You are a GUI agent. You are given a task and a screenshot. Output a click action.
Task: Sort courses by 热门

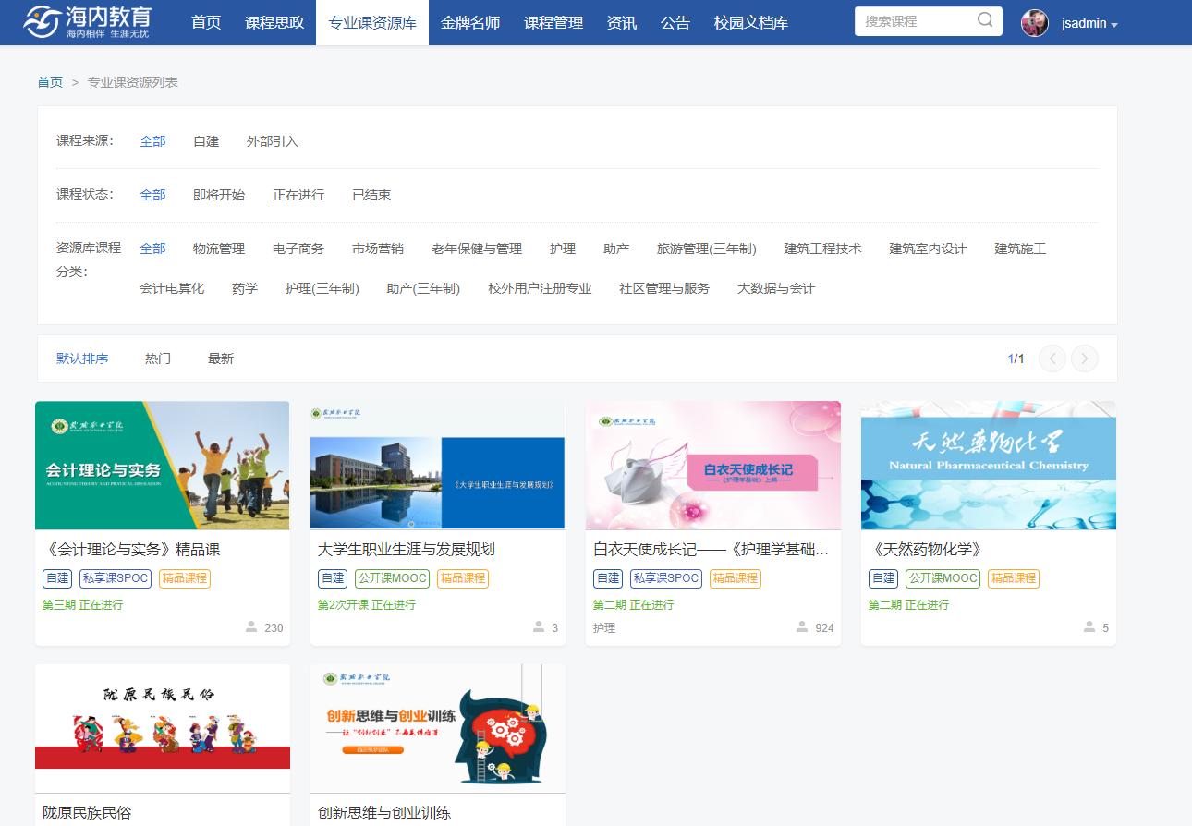click(x=158, y=358)
